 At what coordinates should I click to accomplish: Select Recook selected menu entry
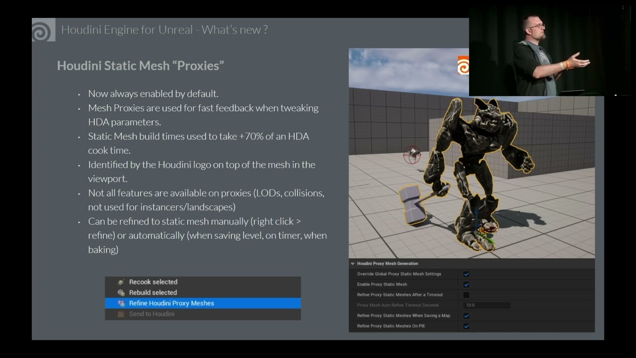203,282
